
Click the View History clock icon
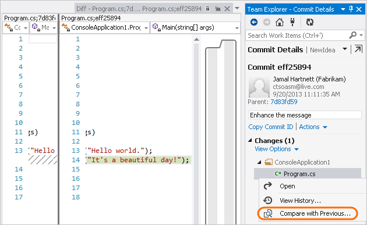click(x=268, y=200)
